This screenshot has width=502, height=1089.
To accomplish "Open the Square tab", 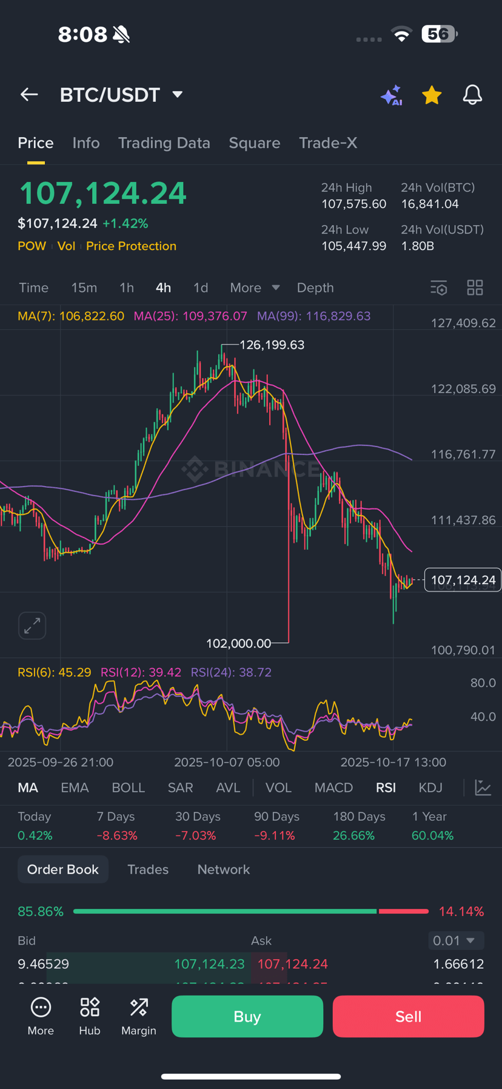I will 255,143.
